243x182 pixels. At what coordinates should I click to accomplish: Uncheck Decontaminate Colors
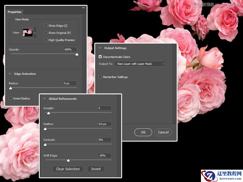point(100,57)
